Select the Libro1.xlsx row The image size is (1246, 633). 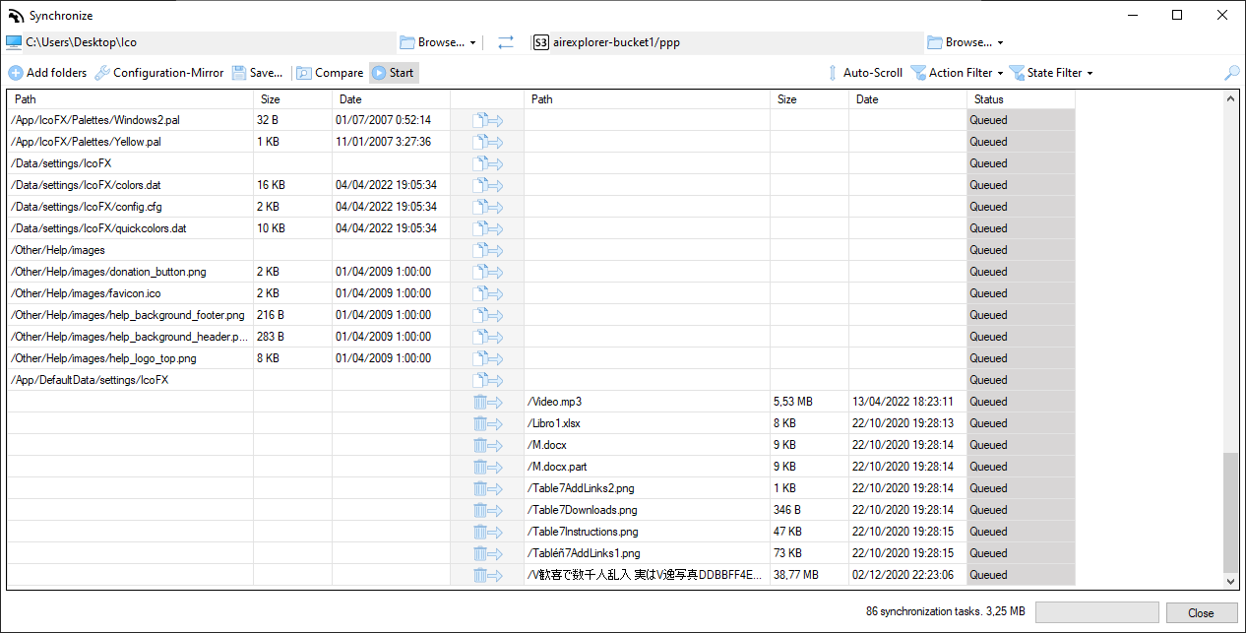(610, 423)
